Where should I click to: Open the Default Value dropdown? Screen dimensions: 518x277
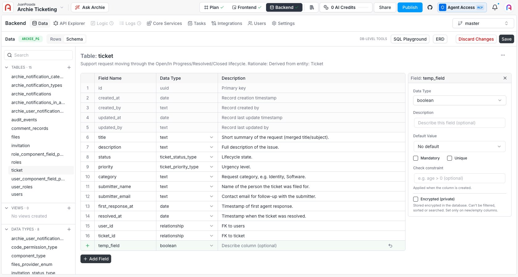point(459,147)
